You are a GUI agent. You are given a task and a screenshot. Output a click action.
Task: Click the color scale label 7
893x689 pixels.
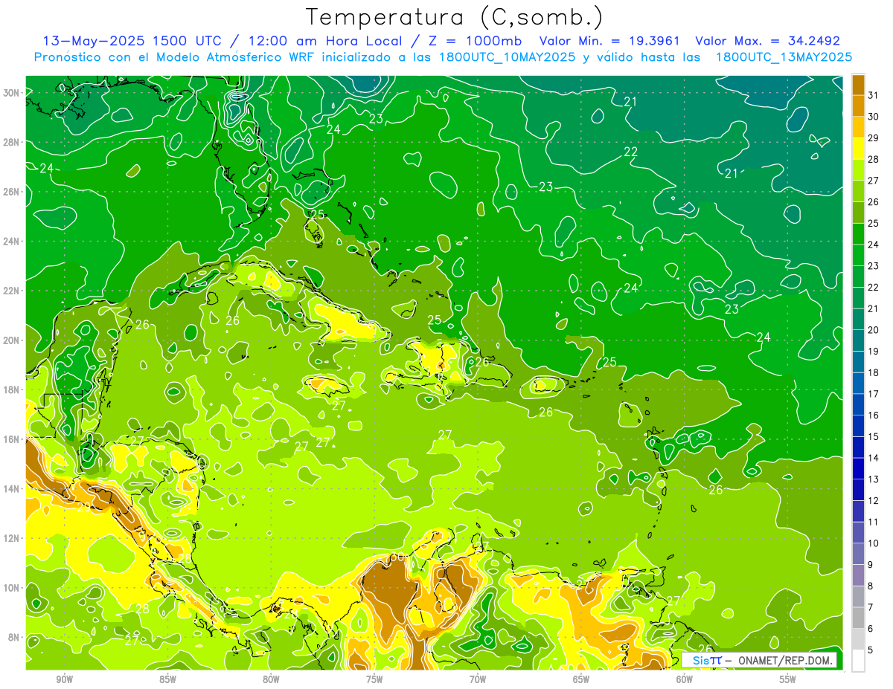(871, 607)
